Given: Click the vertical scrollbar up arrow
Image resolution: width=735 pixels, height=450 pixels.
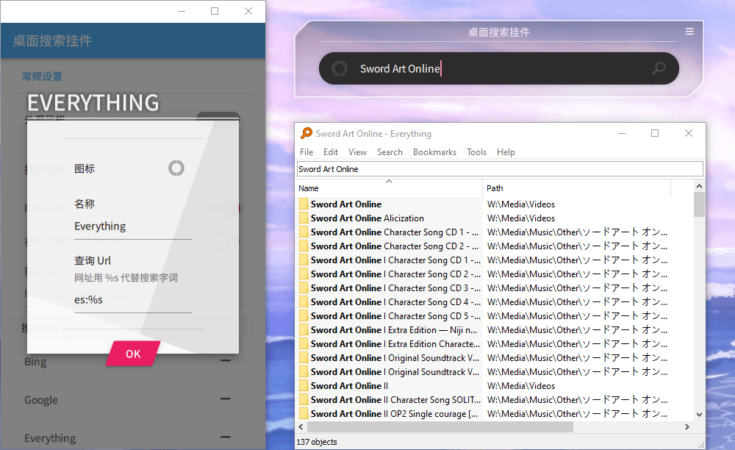Looking at the screenshot, I should pos(699,186).
